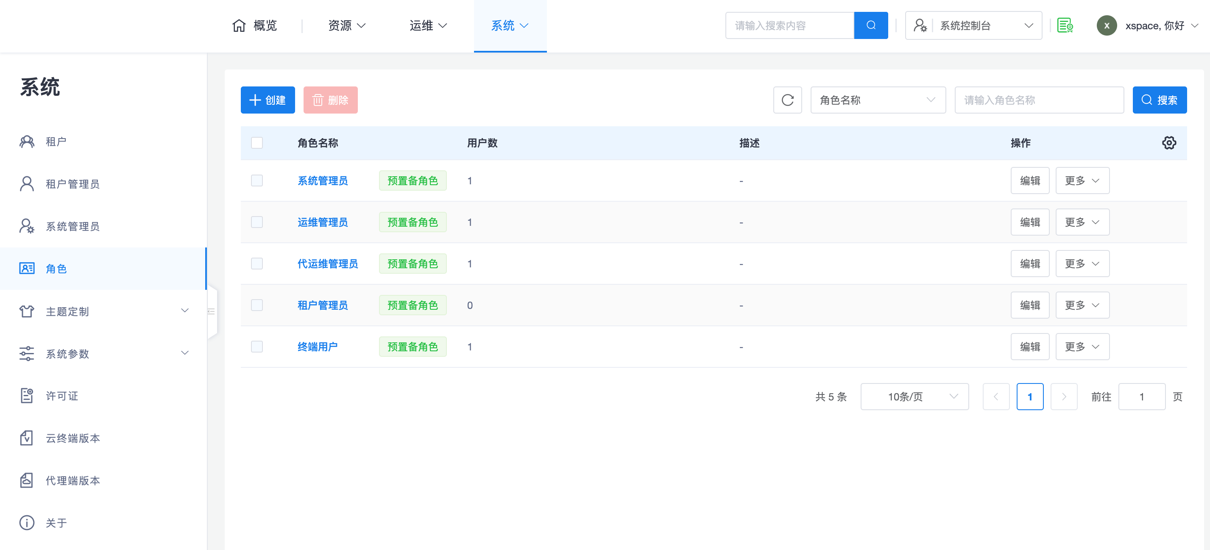
Task: Expand the 主题定制 sidebar chevron
Action: 185,311
